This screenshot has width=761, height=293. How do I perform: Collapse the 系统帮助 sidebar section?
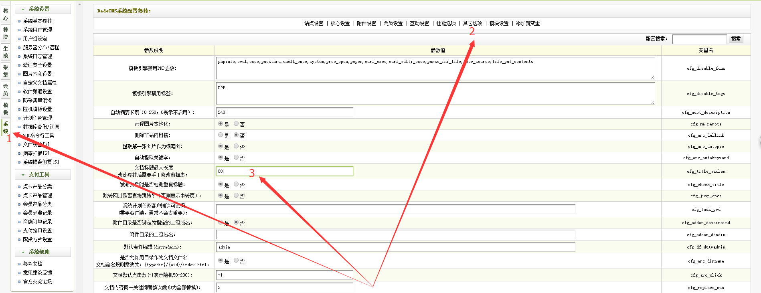43,252
